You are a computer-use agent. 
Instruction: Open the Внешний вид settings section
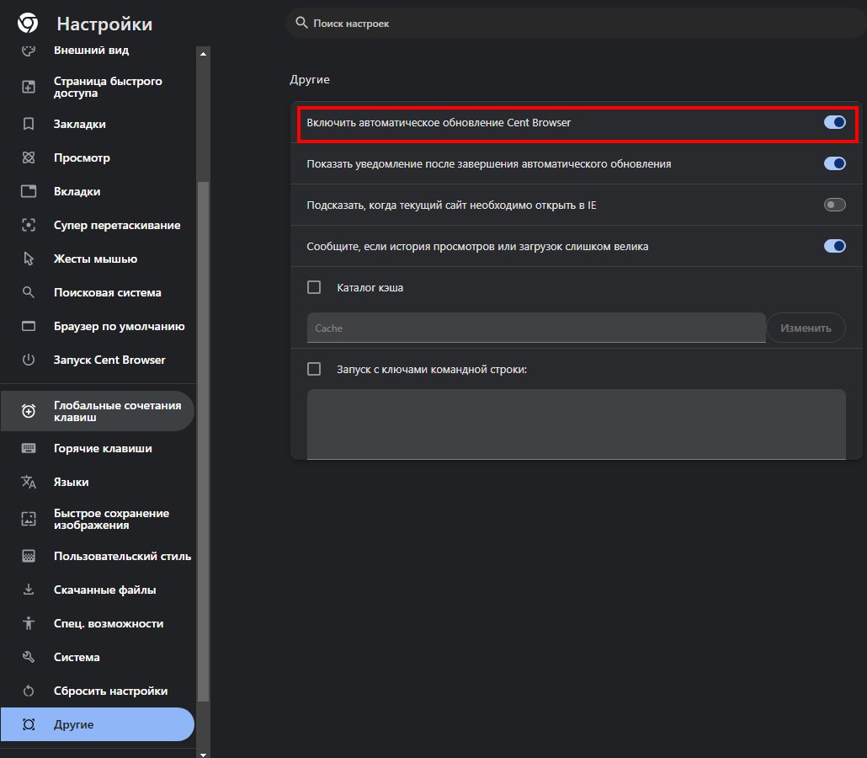tap(91, 51)
